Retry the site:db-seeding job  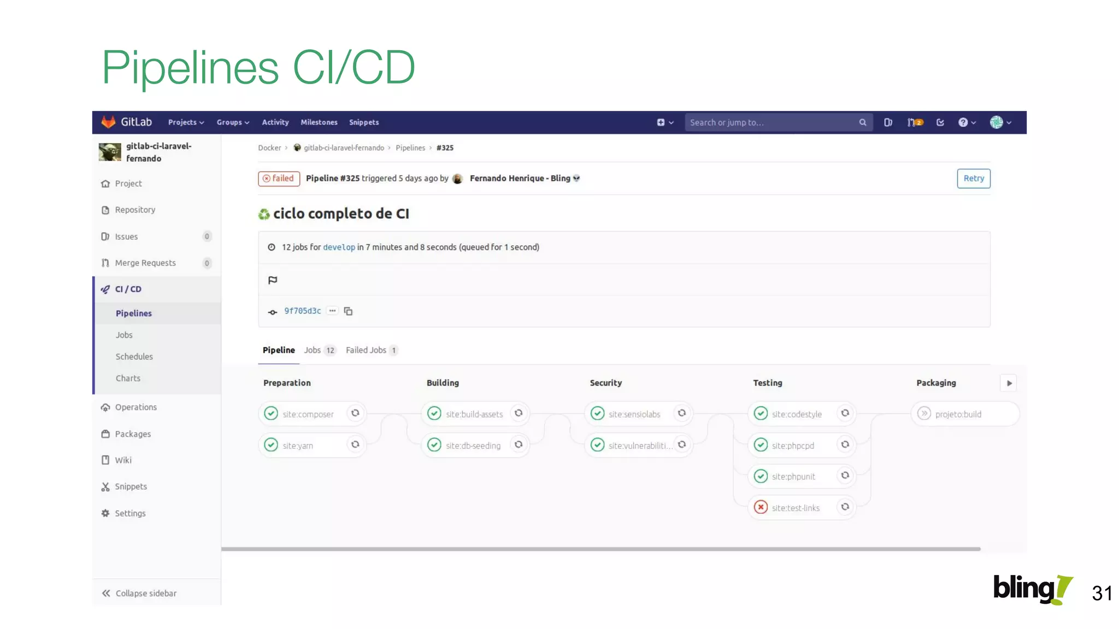tap(519, 444)
